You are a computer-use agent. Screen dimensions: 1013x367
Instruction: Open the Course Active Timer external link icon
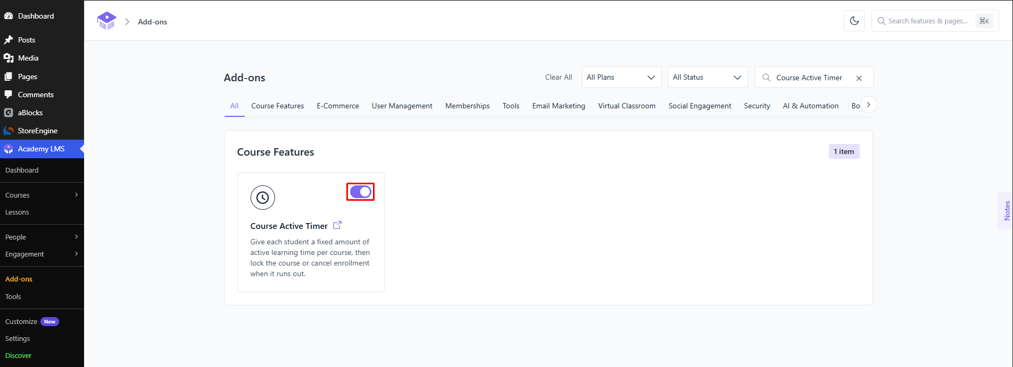click(x=337, y=225)
